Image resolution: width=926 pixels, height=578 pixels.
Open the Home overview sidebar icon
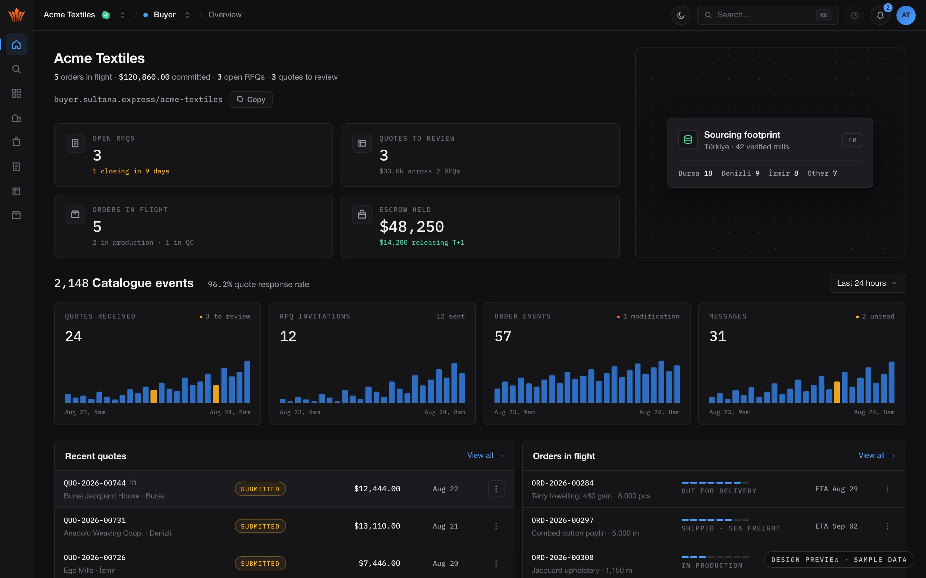click(16, 45)
